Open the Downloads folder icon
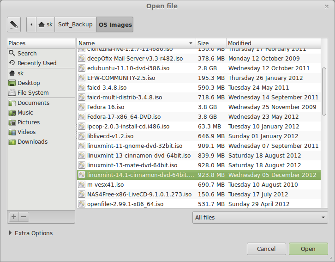Viewport: 335px width, 262px height. point(12,141)
